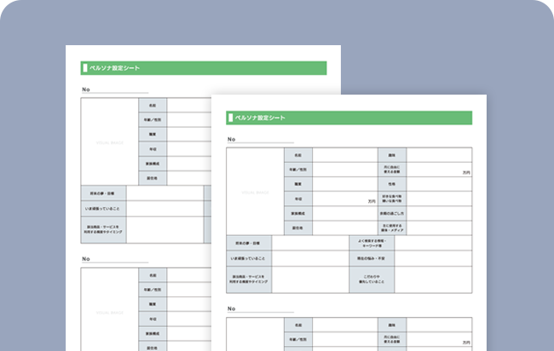Select blank cell beside いま頑張っていること on front sheet

(310, 258)
